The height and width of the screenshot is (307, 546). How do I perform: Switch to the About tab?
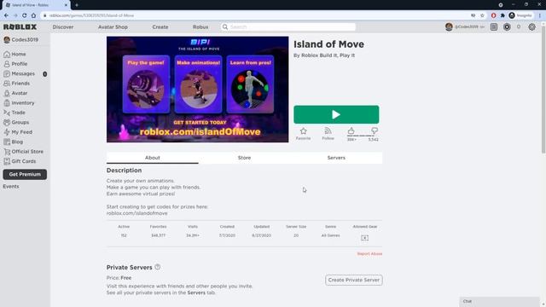(x=153, y=158)
